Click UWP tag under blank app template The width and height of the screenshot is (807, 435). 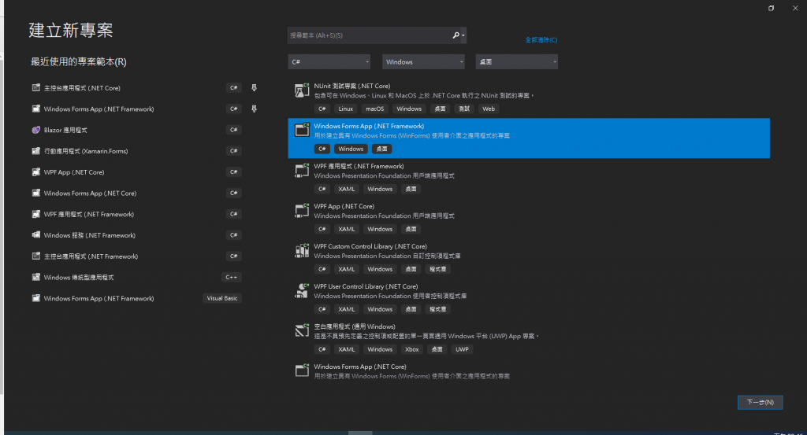pyautogui.click(x=462, y=349)
